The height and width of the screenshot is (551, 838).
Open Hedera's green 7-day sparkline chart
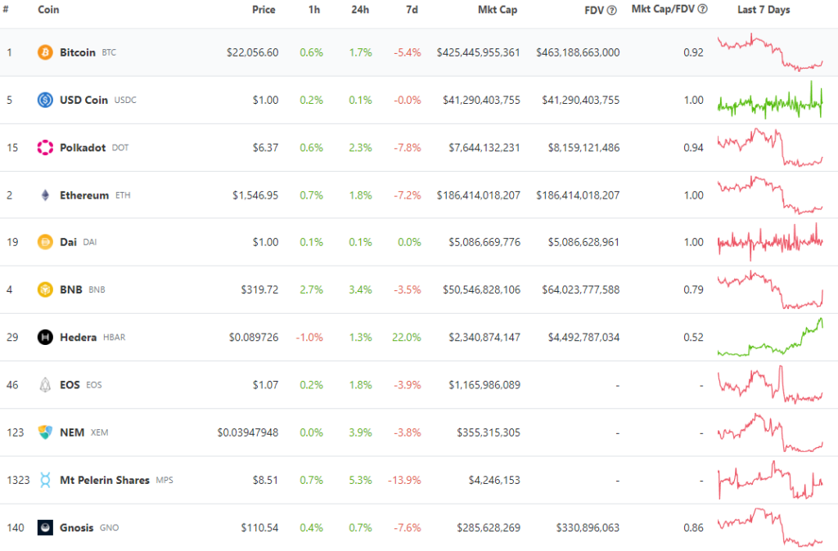pos(770,338)
